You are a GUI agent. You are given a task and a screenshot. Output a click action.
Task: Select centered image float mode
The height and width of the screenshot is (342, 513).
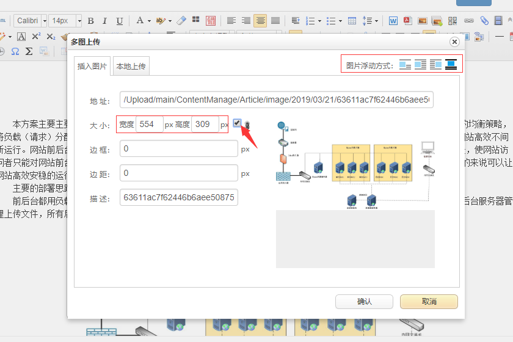pos(451,65)
